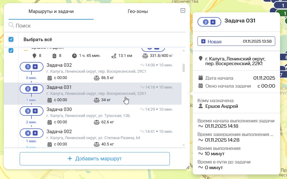Click the clock icon near 1 ч. 45 мин.
This screenshot has height=179, width=287.
(x=74, y=56)
